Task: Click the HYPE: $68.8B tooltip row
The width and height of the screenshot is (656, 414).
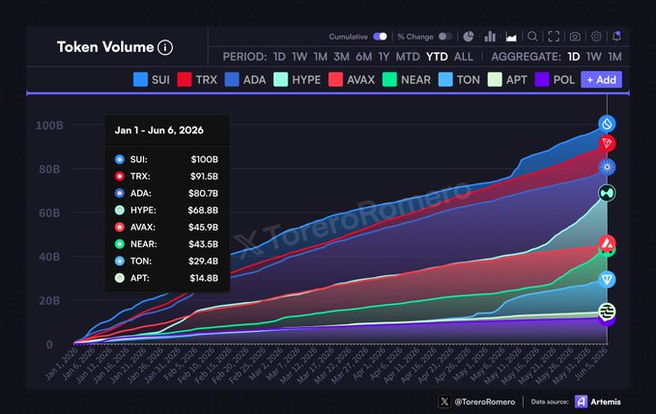Action: point(166,210)
